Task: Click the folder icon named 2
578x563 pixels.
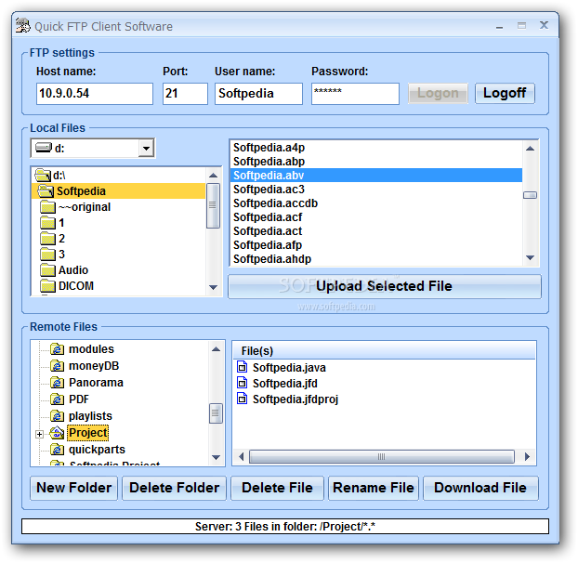Action: tap(48, 239)
